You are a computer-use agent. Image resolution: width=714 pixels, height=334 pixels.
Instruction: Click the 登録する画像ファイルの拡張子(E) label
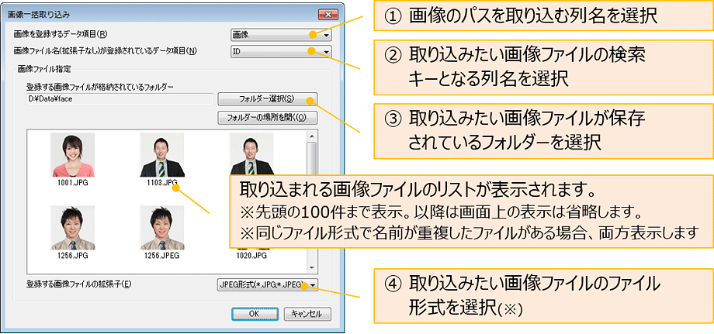tap(78, 284)
